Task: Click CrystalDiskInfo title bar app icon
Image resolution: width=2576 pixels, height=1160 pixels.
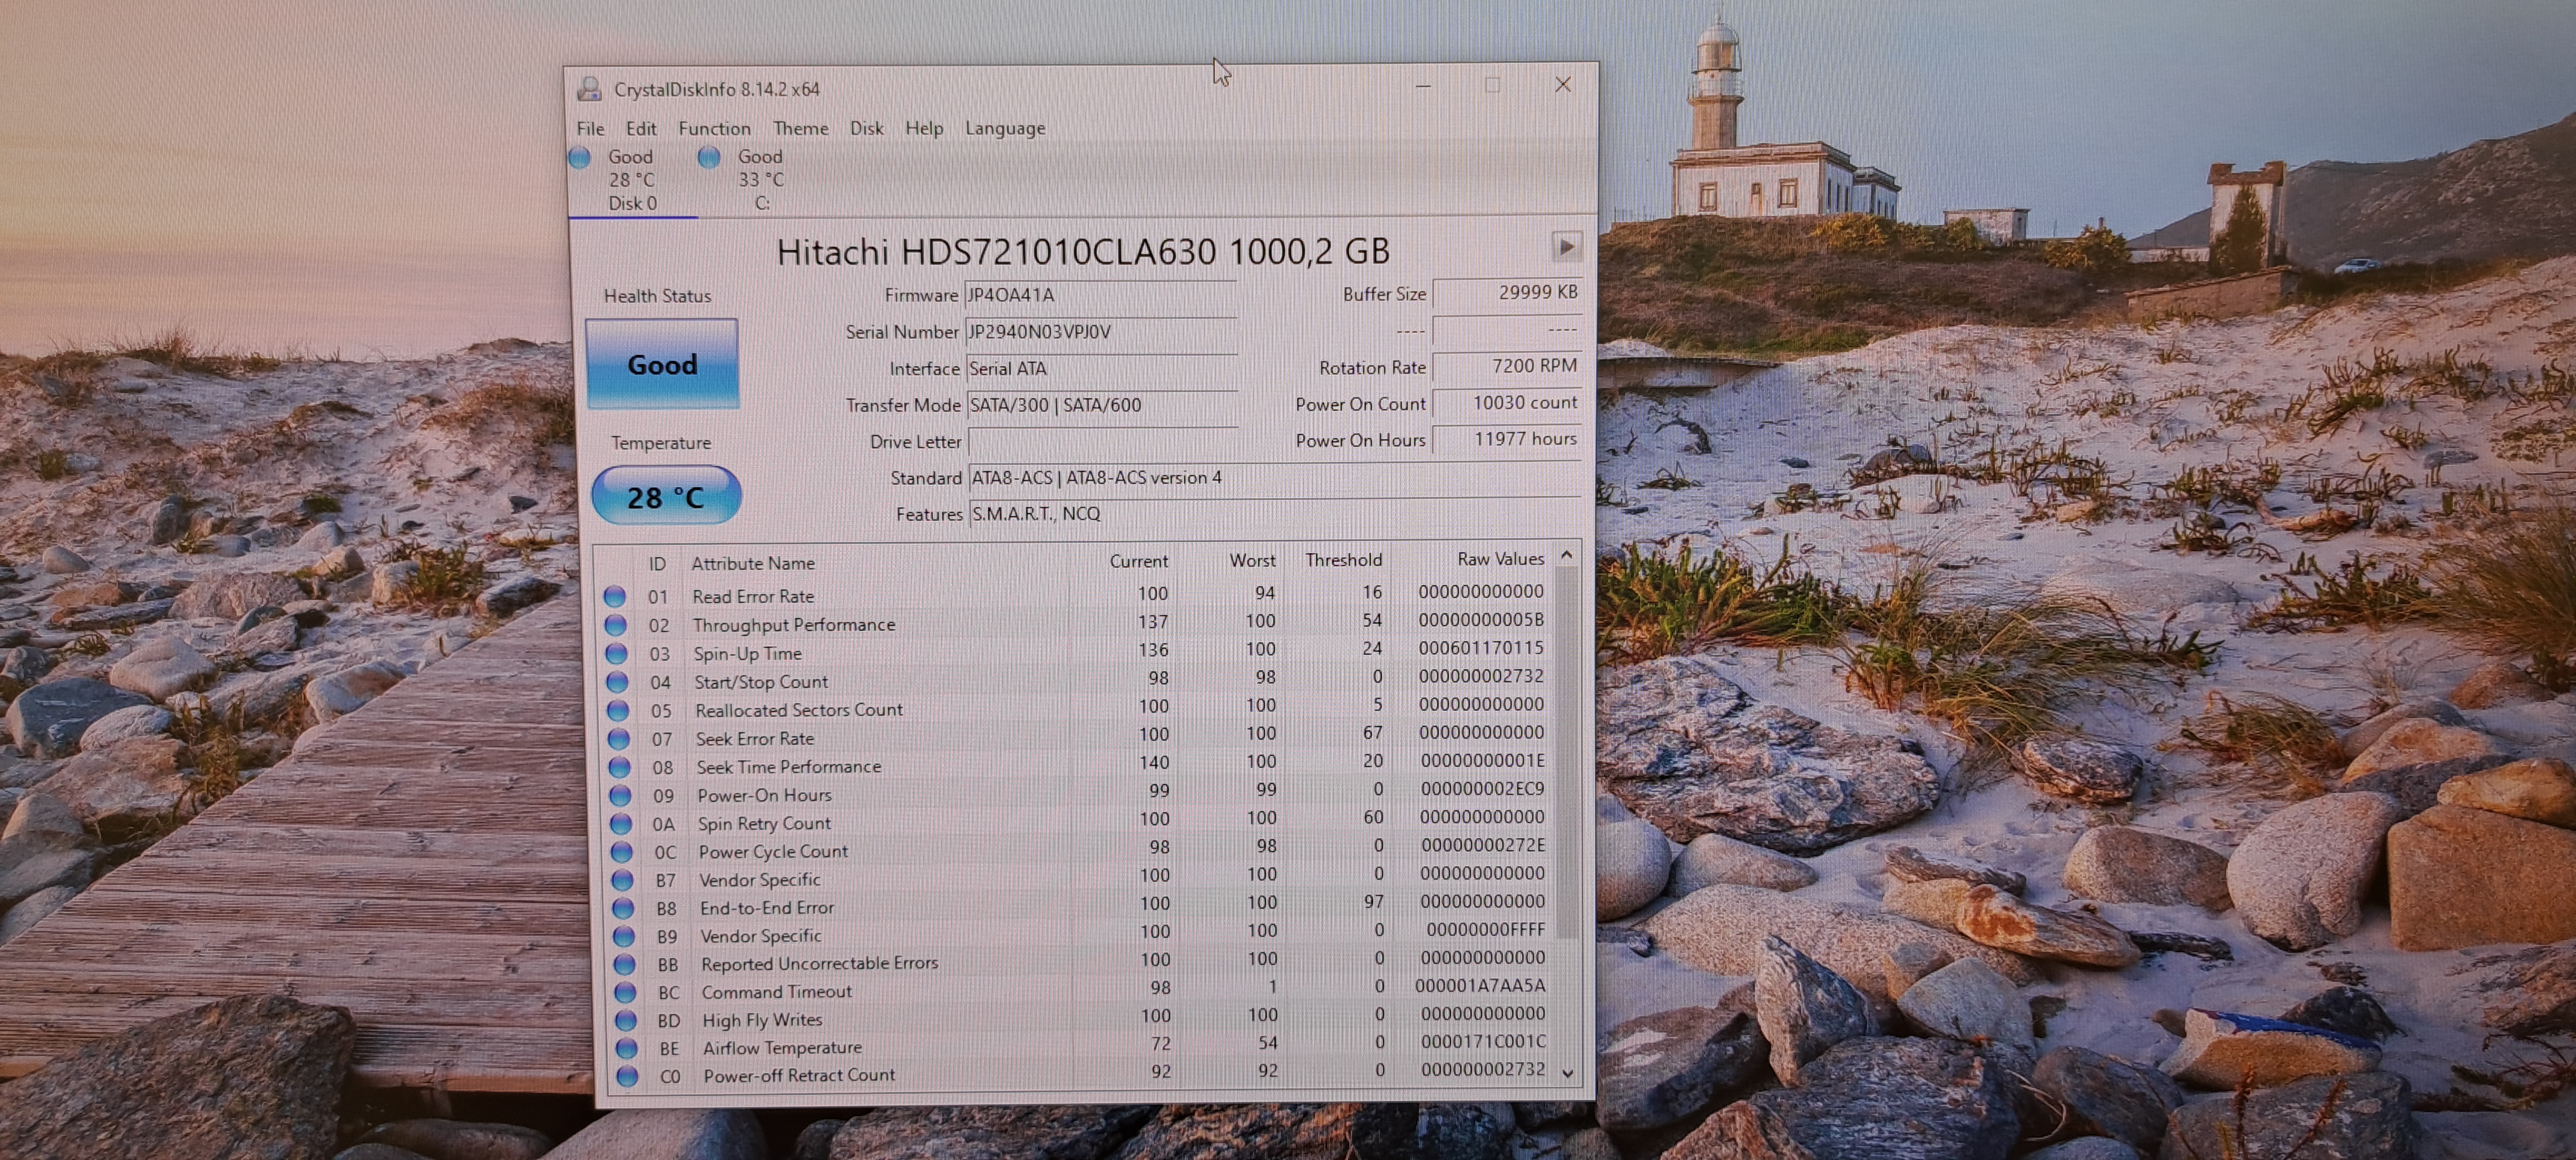Action: [x=590, y=89]
